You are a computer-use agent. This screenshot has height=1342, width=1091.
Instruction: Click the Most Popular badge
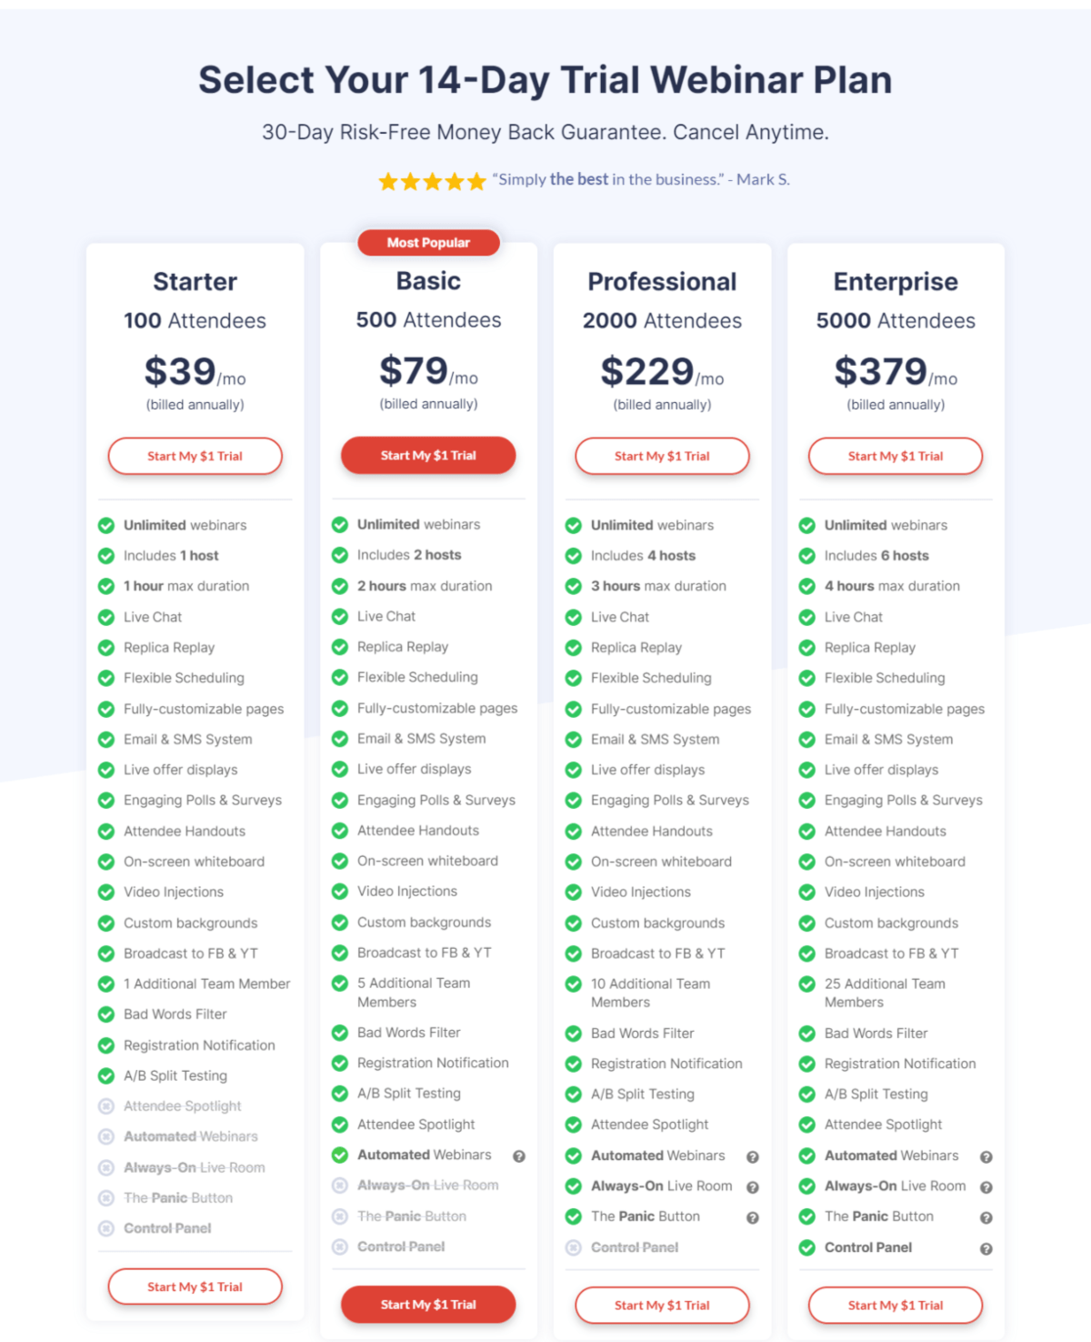(428, 243)
